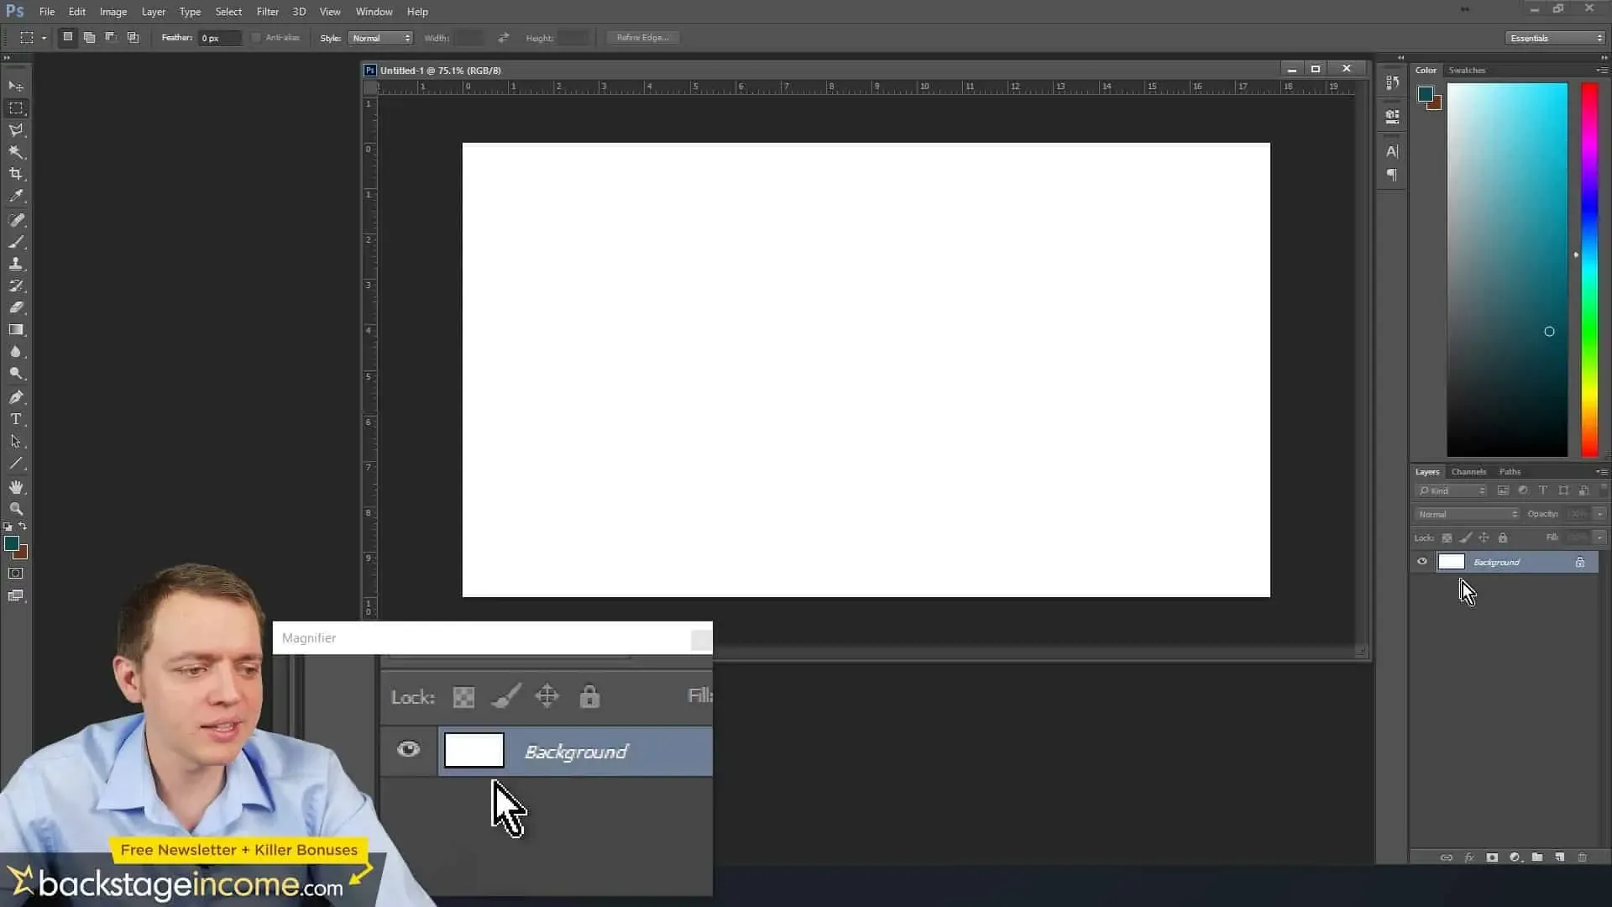The width and height of the screenshot is (1612, 907).
Task: Open the Style dropdown in options bar
Action: pyautogui.click(x=380, y=38)
